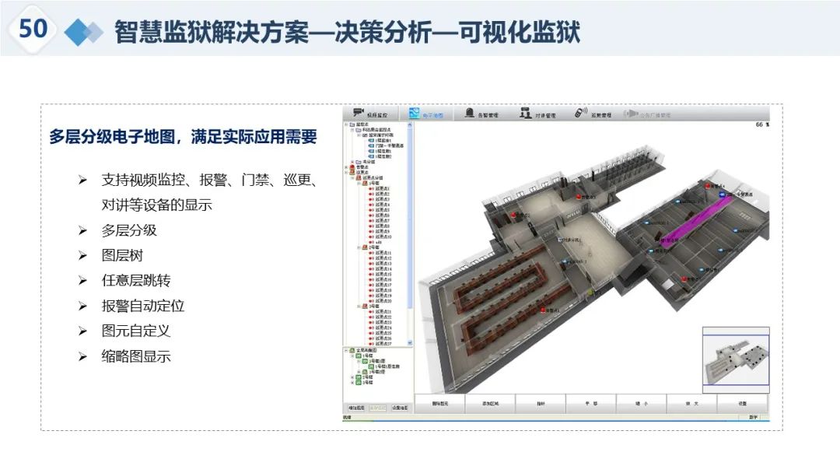Click the 放大 zoom in button

[x=691, y=403]
